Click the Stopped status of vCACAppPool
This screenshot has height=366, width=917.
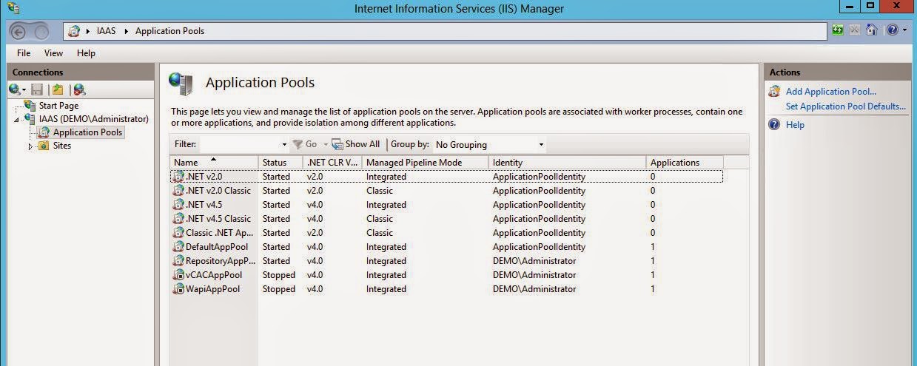click(278, 275)
